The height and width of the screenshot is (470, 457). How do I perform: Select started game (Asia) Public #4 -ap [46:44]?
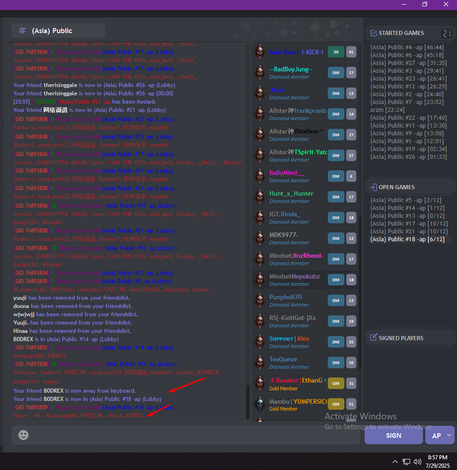coord(407,47)
